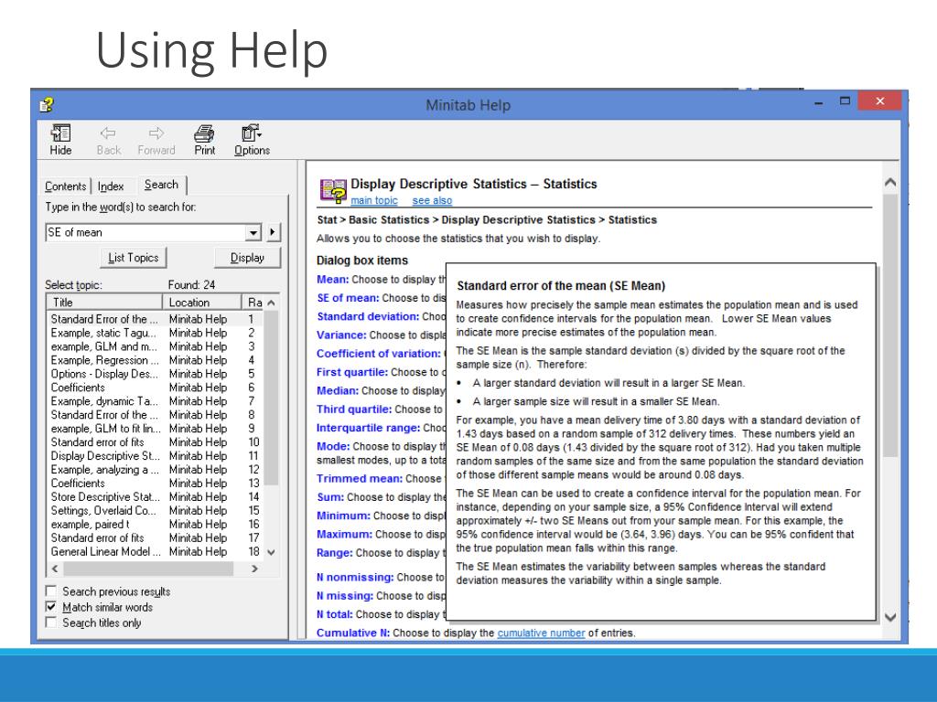
Task: Click topic list horizontal scroll right arrow
Action: tap(255, 569)
